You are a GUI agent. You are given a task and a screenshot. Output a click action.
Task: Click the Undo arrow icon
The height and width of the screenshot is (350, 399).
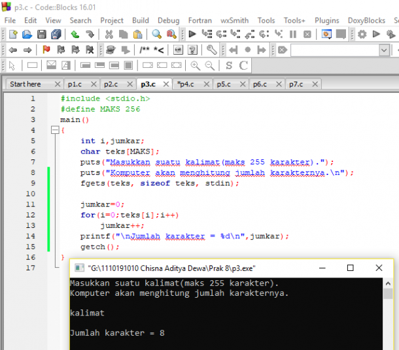[x=75, y=34]
